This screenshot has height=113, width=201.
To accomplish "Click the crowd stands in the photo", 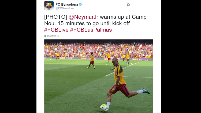I will (99, 50).
